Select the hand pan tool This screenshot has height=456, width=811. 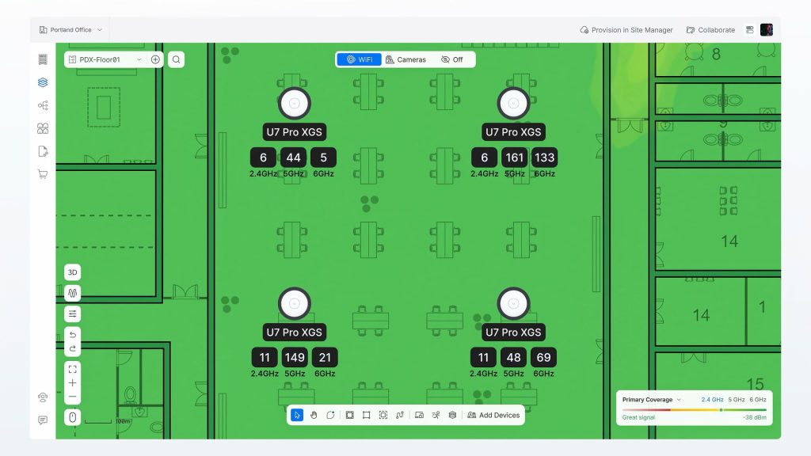click(314, 415)
